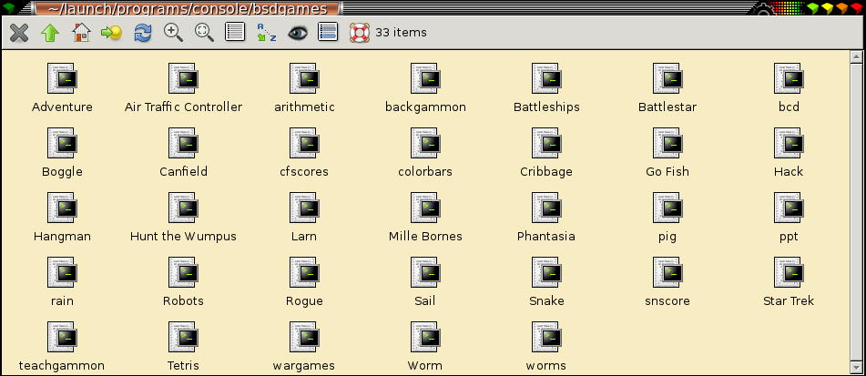Viewport: 866px width, 376px height.
Task: Select the backgammon item
Action: tap(425, 88)
